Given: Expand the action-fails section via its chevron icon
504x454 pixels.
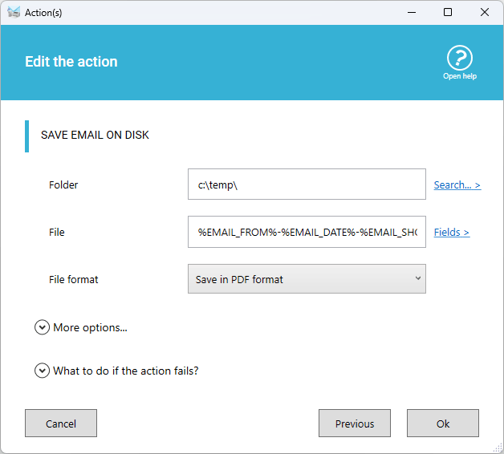Looking at the screenshot, I should click(x=42, y=371).
